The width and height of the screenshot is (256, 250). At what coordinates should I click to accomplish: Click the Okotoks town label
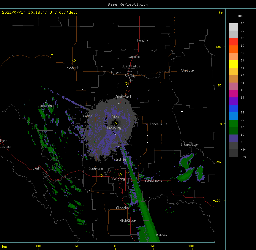(x=122, y=208)
